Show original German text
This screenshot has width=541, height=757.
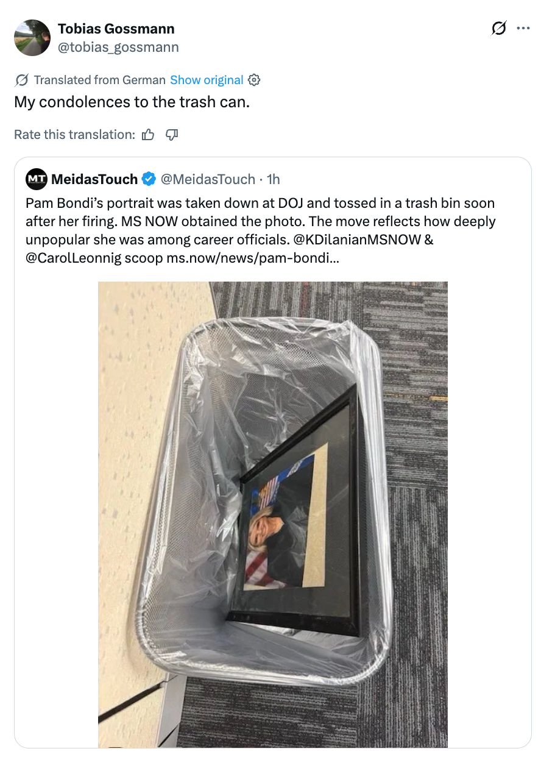pos(207,80)
